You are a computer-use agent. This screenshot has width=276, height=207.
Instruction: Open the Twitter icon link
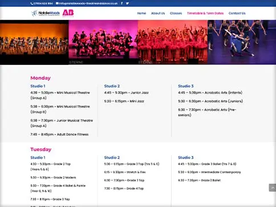click(x=127, y=3)
